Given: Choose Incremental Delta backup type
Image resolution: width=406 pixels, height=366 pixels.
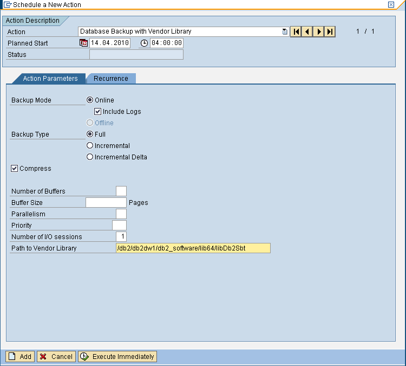Looking at the screenshot, I should click(x=90, y=157).
